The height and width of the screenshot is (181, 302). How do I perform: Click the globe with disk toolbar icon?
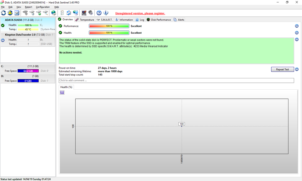click(53, 13)
